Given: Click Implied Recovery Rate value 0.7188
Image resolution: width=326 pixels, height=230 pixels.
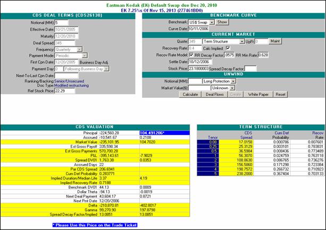Looking at the screenshot, I should click(x=105, y=183).
